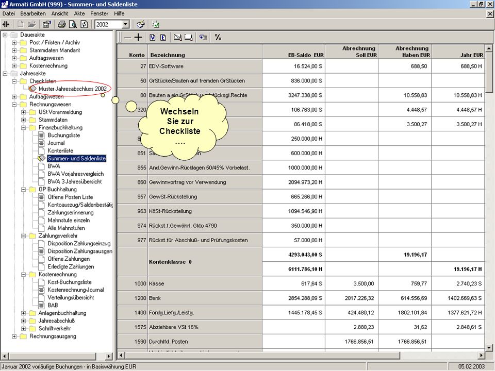Click the minus icon in list toolbar
The height and width of the screenshot is (371, 495).
[x=127, y=38]
